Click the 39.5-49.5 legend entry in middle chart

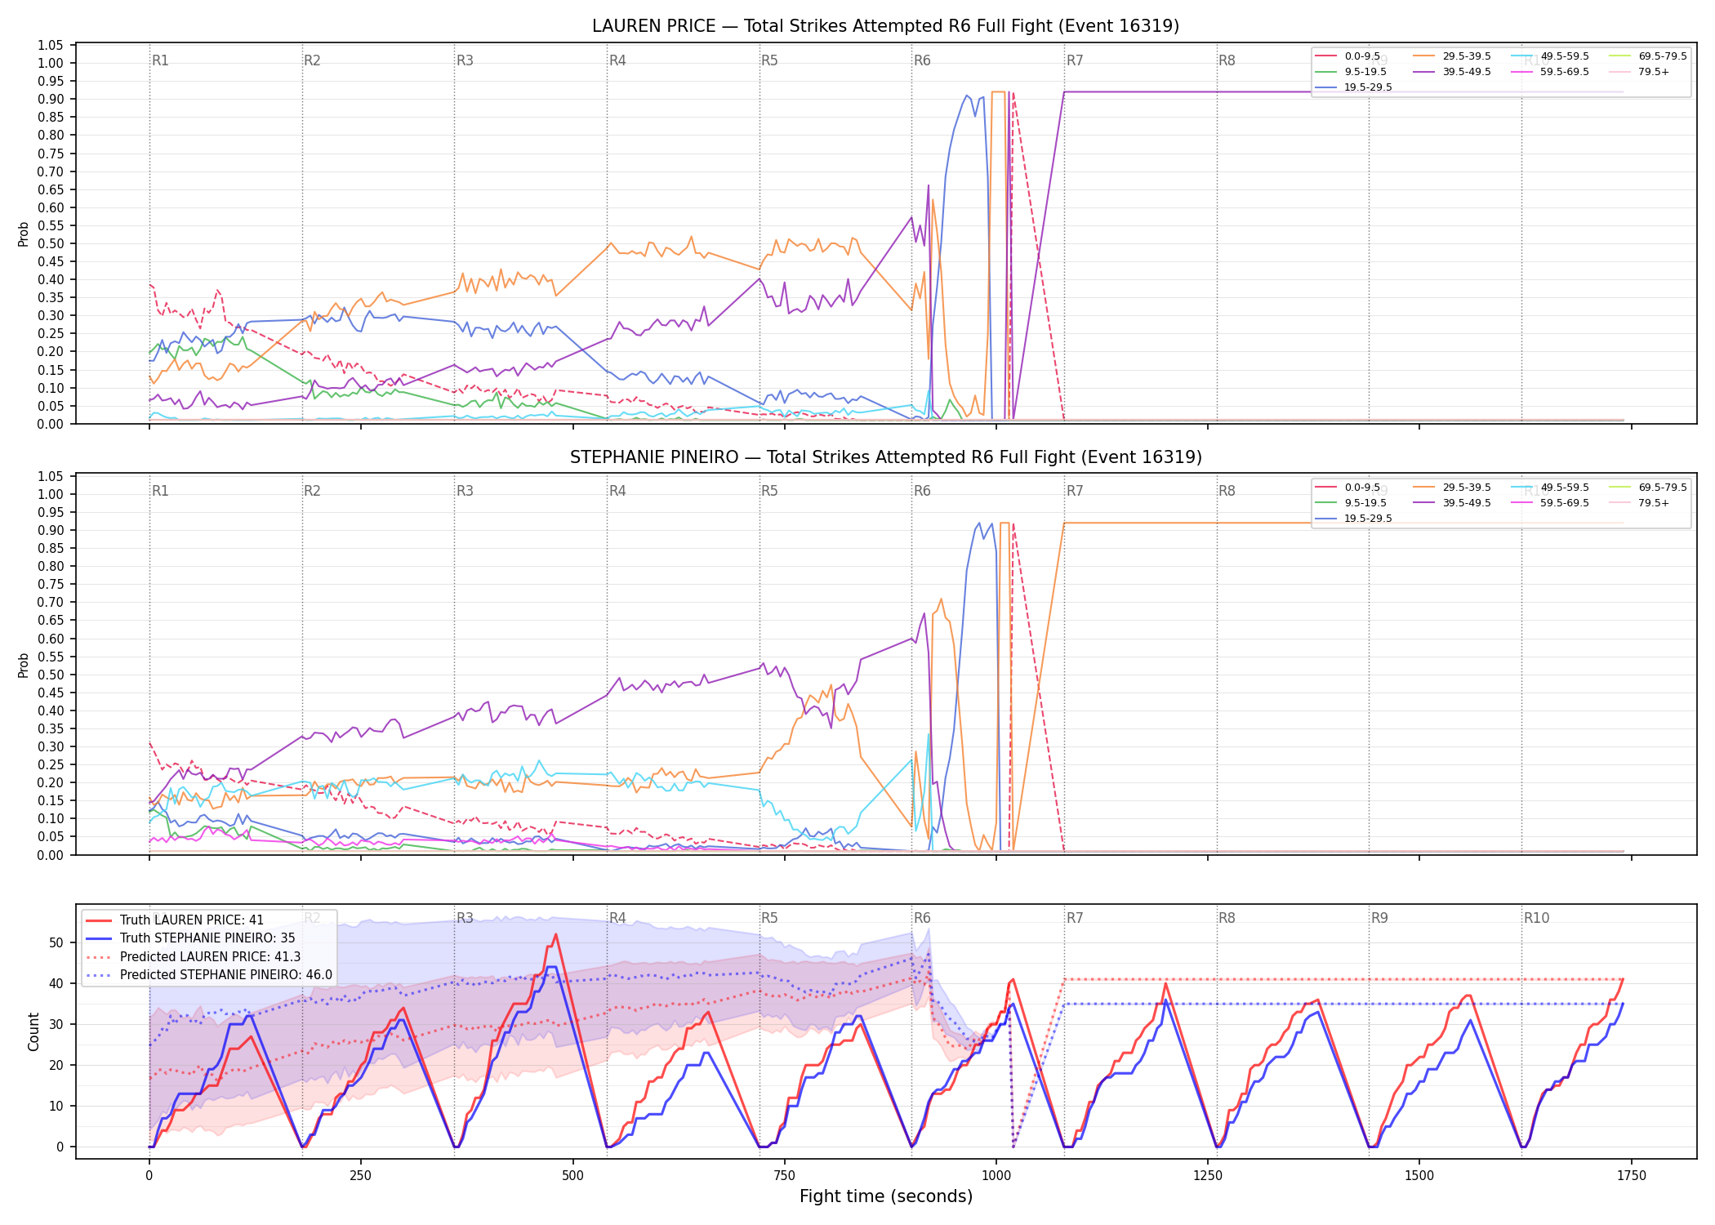click(1452, 503)
